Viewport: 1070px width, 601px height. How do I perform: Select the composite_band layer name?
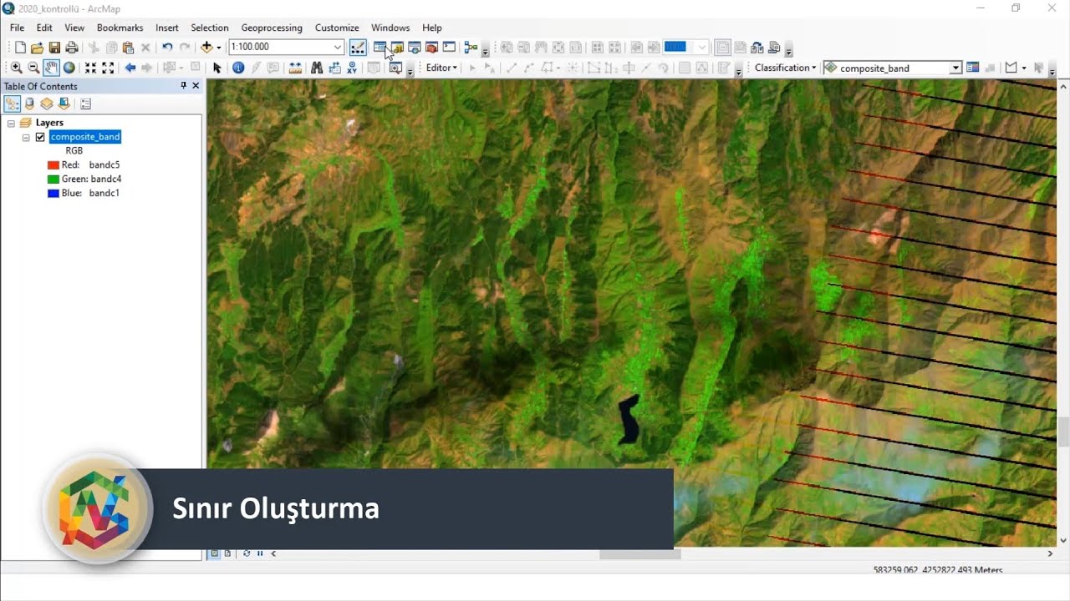point(85,137)
